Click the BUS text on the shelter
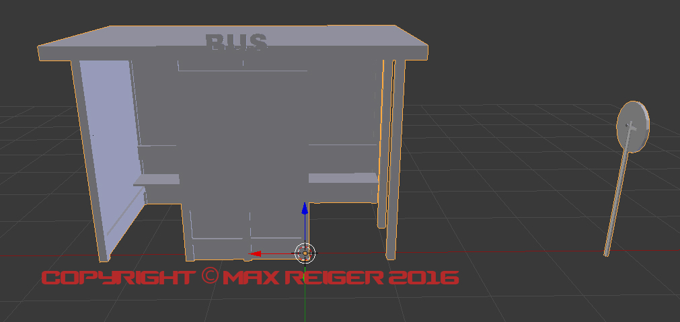The width and height of the screenshot is (680, 322). pyautogui.click(x=236, y=42)
